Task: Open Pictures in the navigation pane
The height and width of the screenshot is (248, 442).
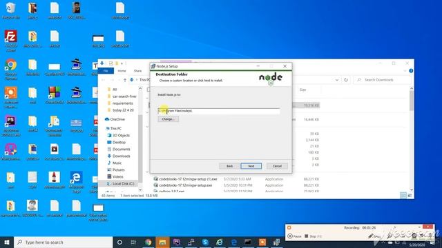Action: pyautogui.click(x=116, y=170)
